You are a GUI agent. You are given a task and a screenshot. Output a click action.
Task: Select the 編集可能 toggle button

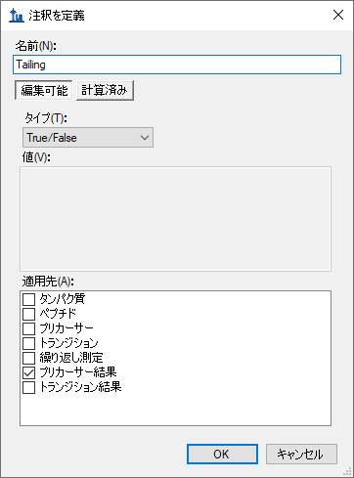coord(44,90)
